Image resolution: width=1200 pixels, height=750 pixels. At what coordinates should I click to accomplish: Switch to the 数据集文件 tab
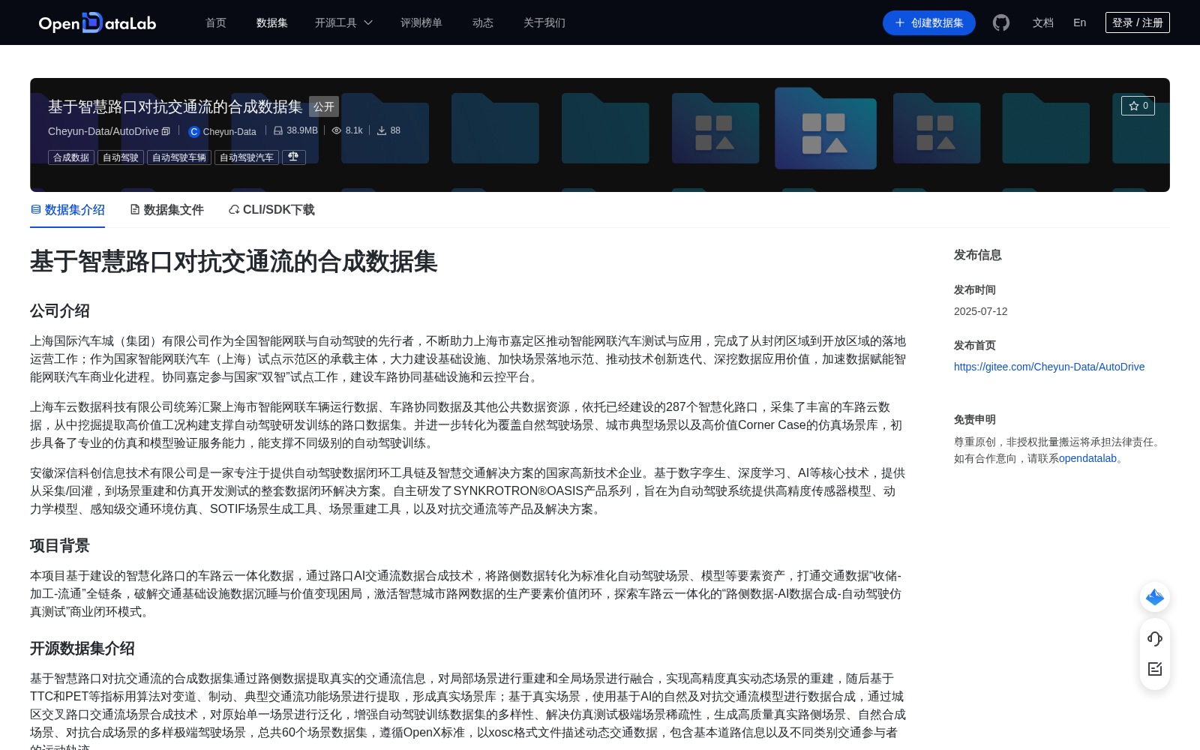tap(166, 210)
